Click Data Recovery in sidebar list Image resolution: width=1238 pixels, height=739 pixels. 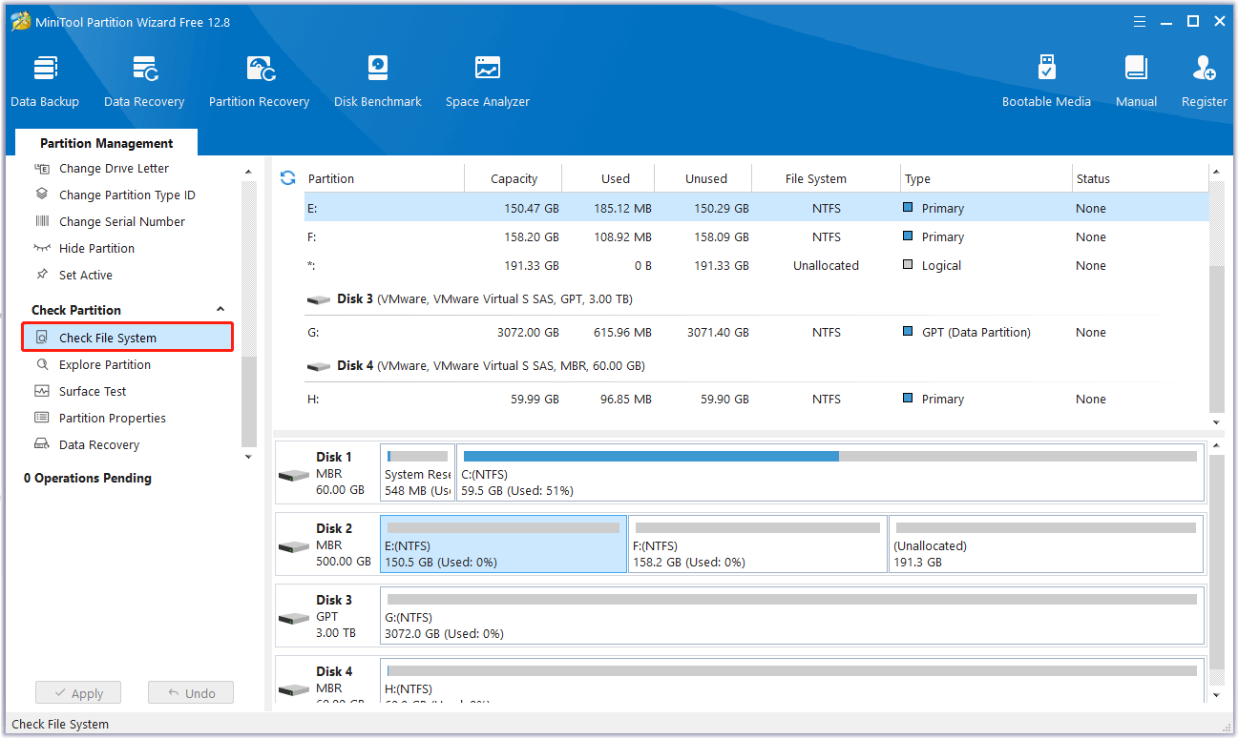click(x=99, y=445)
